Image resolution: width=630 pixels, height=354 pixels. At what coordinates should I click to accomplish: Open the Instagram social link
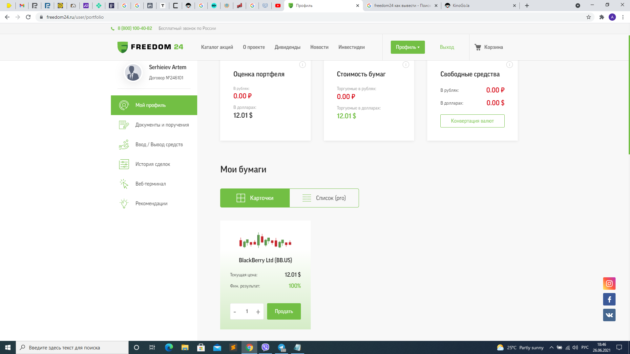[609, 284]
